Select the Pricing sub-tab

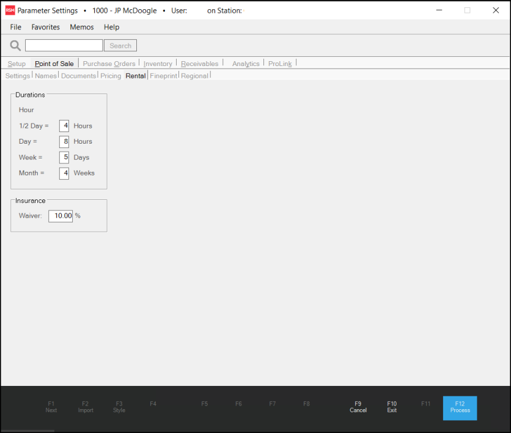[111, 76]
